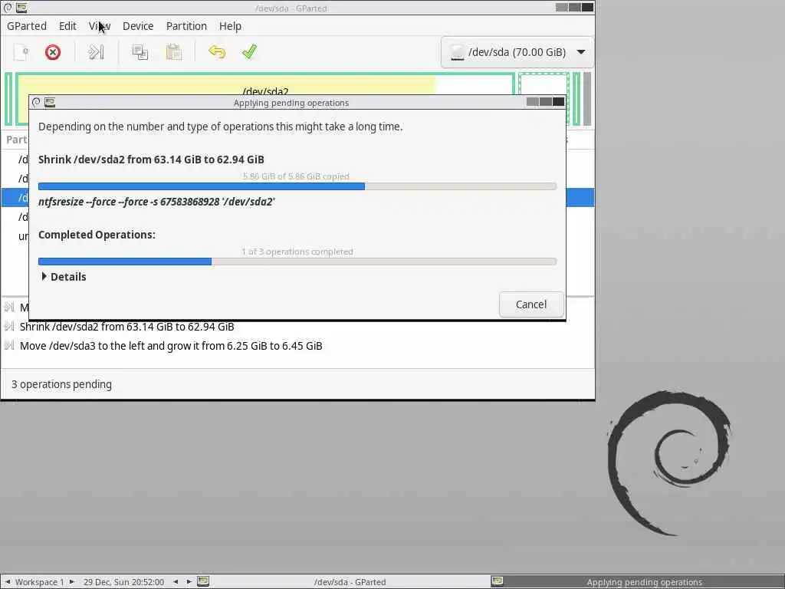Click the icon of the Applying pending operations taskbar entry

click(x=497, y=581)
